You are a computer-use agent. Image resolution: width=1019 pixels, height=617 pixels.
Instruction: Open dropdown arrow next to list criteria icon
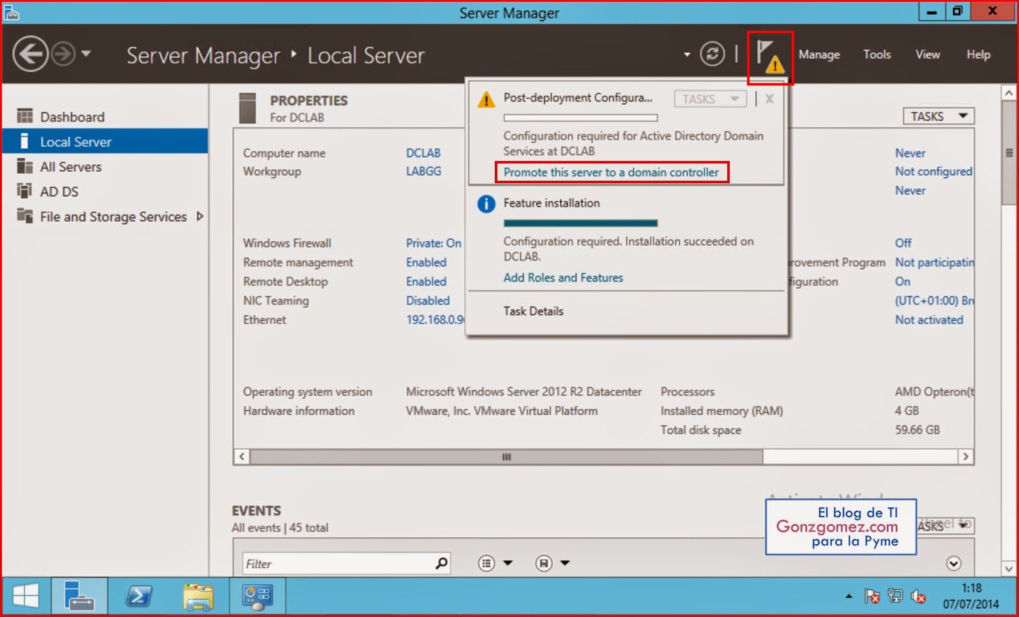(508, 563)
